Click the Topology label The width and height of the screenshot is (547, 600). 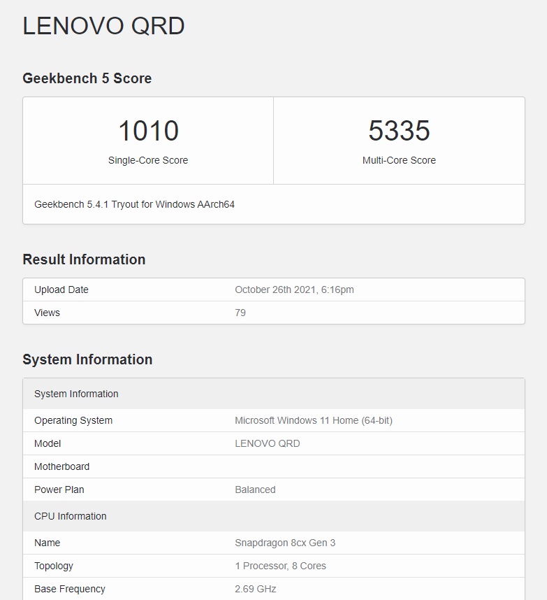54,566
